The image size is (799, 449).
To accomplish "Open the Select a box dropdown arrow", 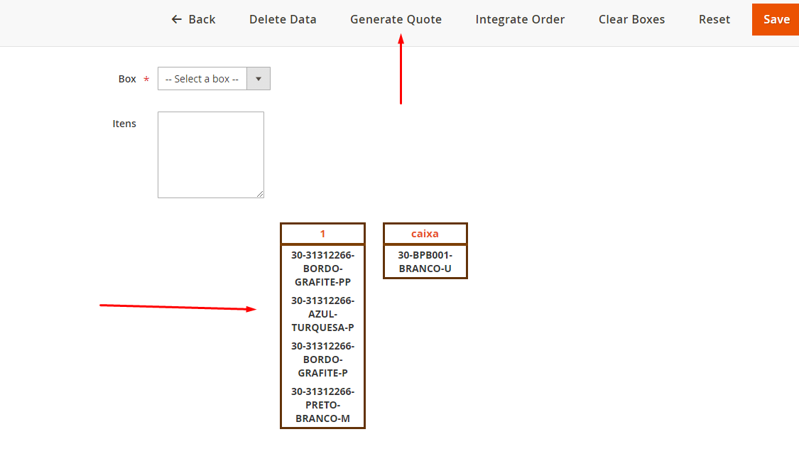I will tap(259, 79).
